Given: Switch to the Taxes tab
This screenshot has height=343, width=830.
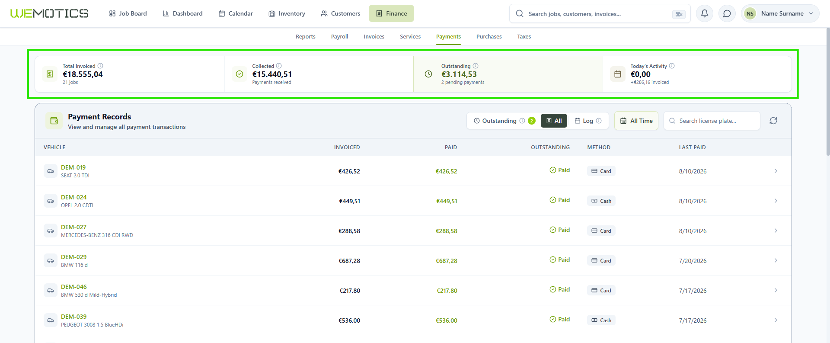Looking at the screenshot, I should pos(524,37).
